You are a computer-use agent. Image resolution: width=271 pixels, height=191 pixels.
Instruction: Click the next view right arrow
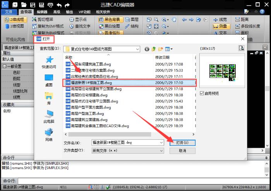(191, 20)
